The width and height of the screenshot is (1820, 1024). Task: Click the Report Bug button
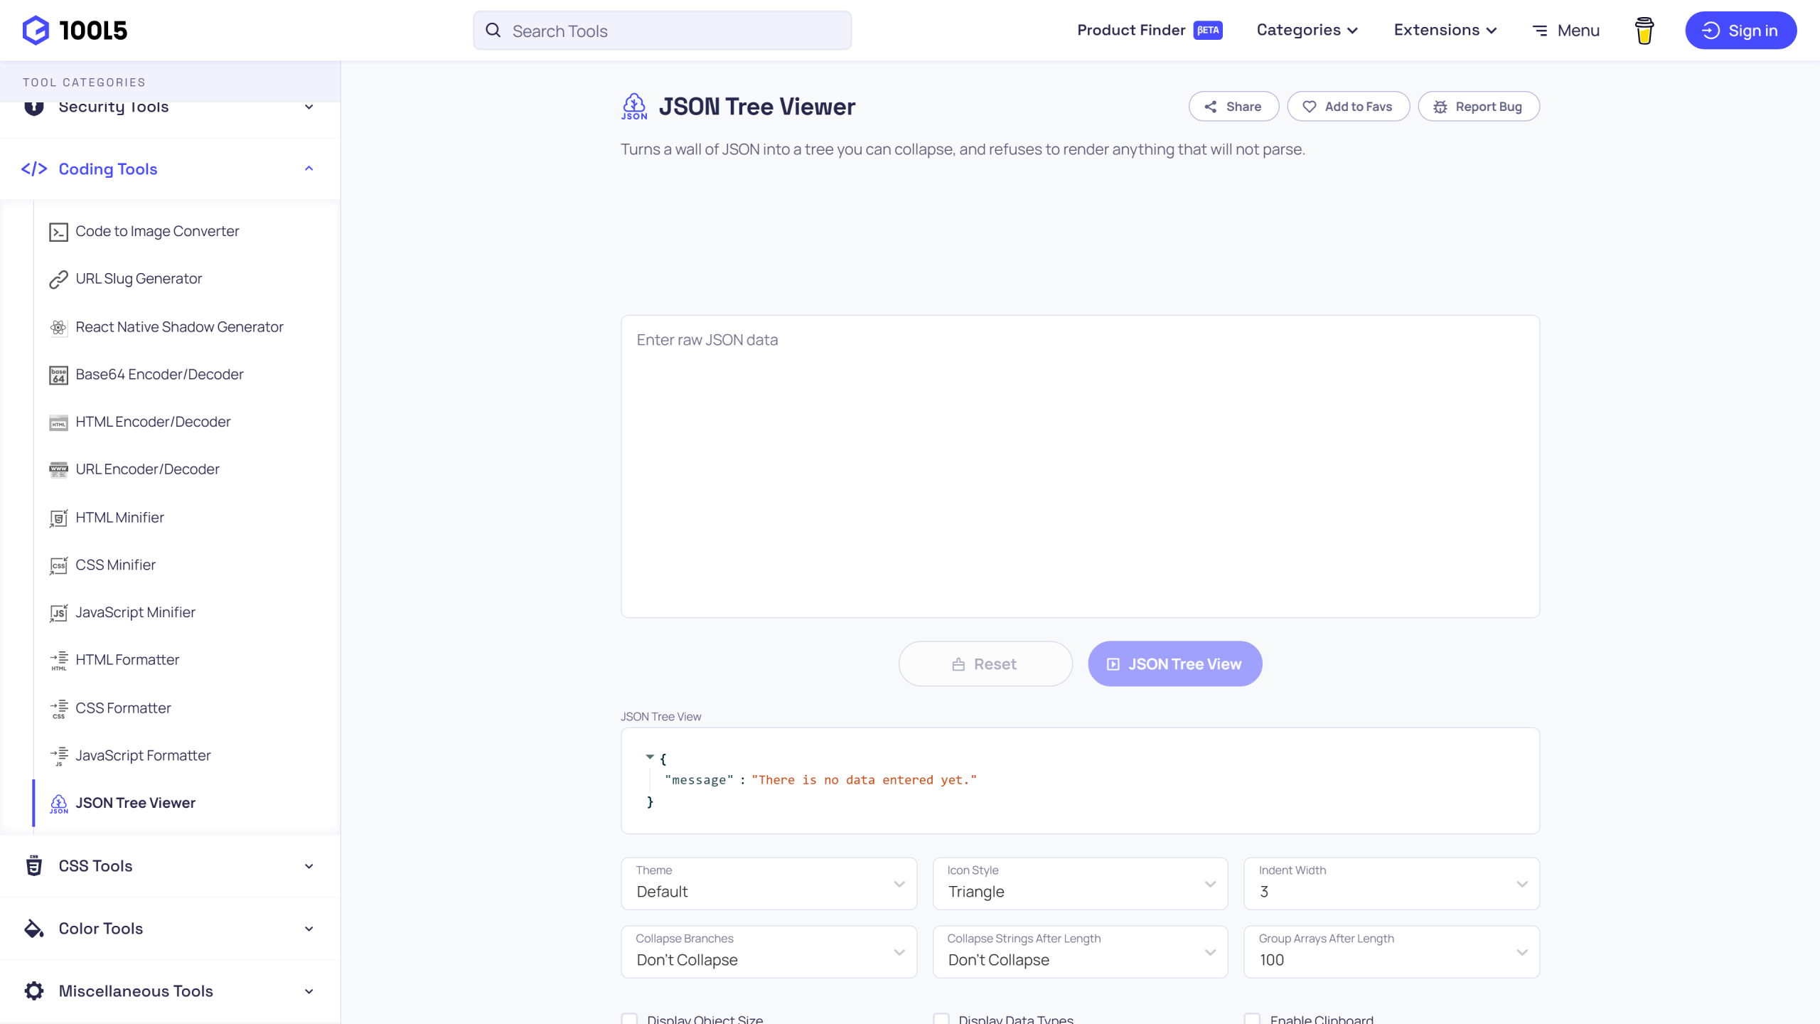[x=1479, y=107]
